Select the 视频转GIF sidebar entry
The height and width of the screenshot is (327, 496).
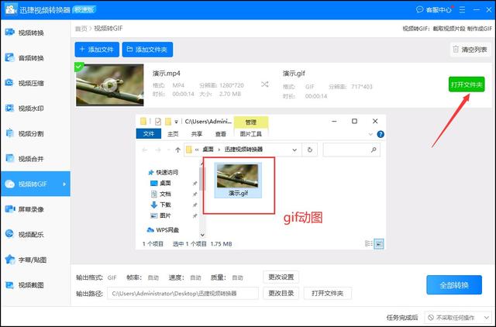[x=35, y=184]
